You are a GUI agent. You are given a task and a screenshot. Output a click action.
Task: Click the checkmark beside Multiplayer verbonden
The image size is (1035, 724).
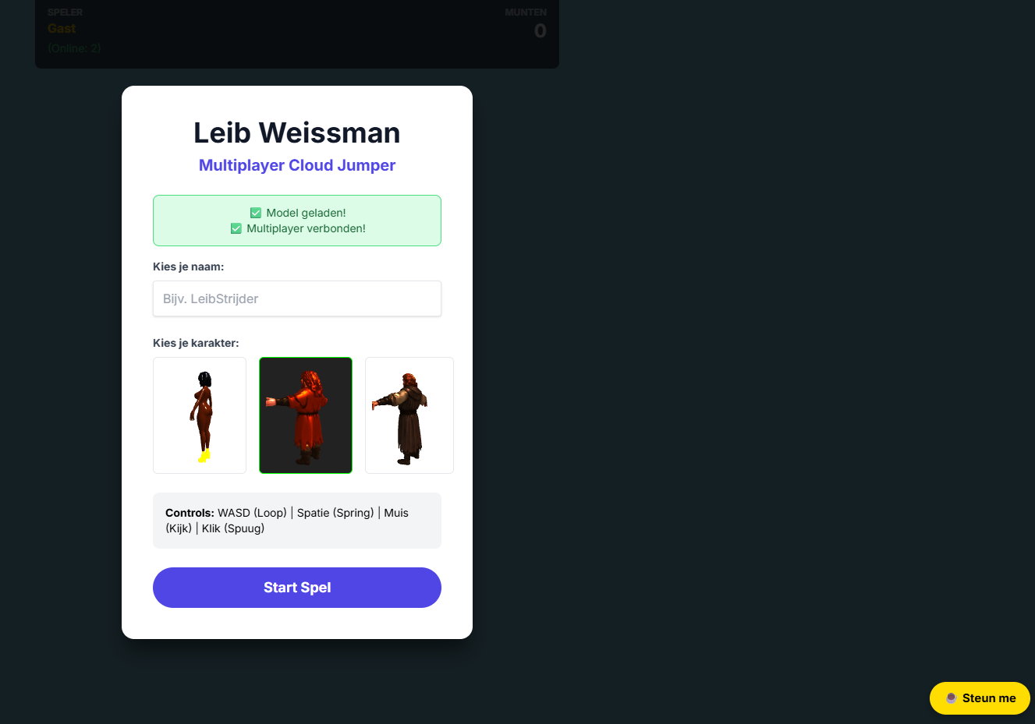(236, 228)
